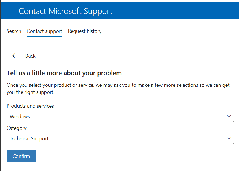Open the Search tab

click(14, 31)
